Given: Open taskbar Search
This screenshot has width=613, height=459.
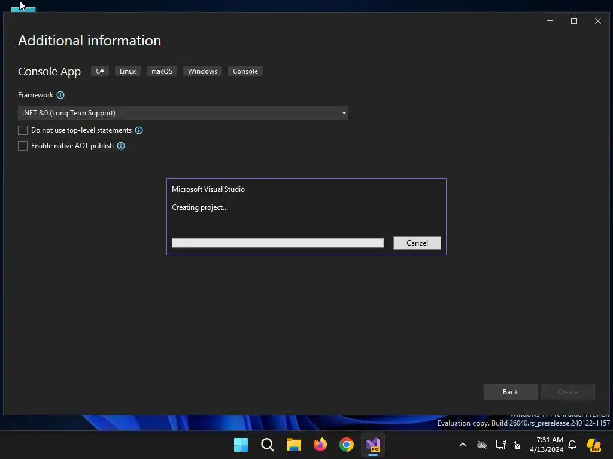Looking at the screenshot, I should point(268,445).
